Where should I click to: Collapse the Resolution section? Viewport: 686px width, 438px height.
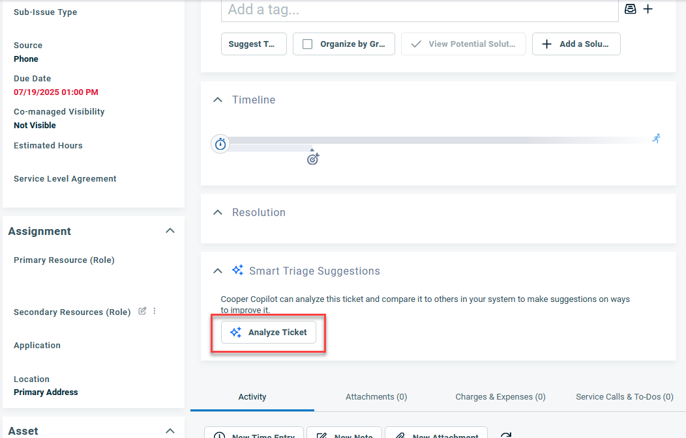(x=218, y=212)
